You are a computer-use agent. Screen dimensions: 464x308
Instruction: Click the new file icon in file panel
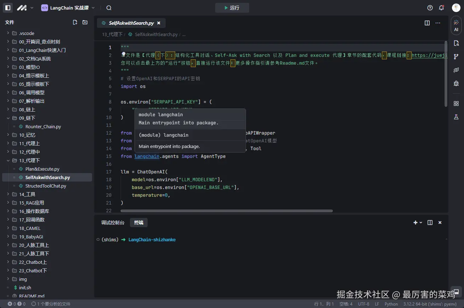[x=75, y=22]
